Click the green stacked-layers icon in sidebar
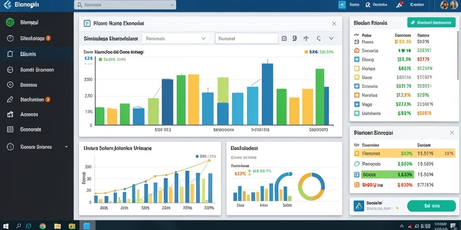461x230 pixels. pos(10,22)
